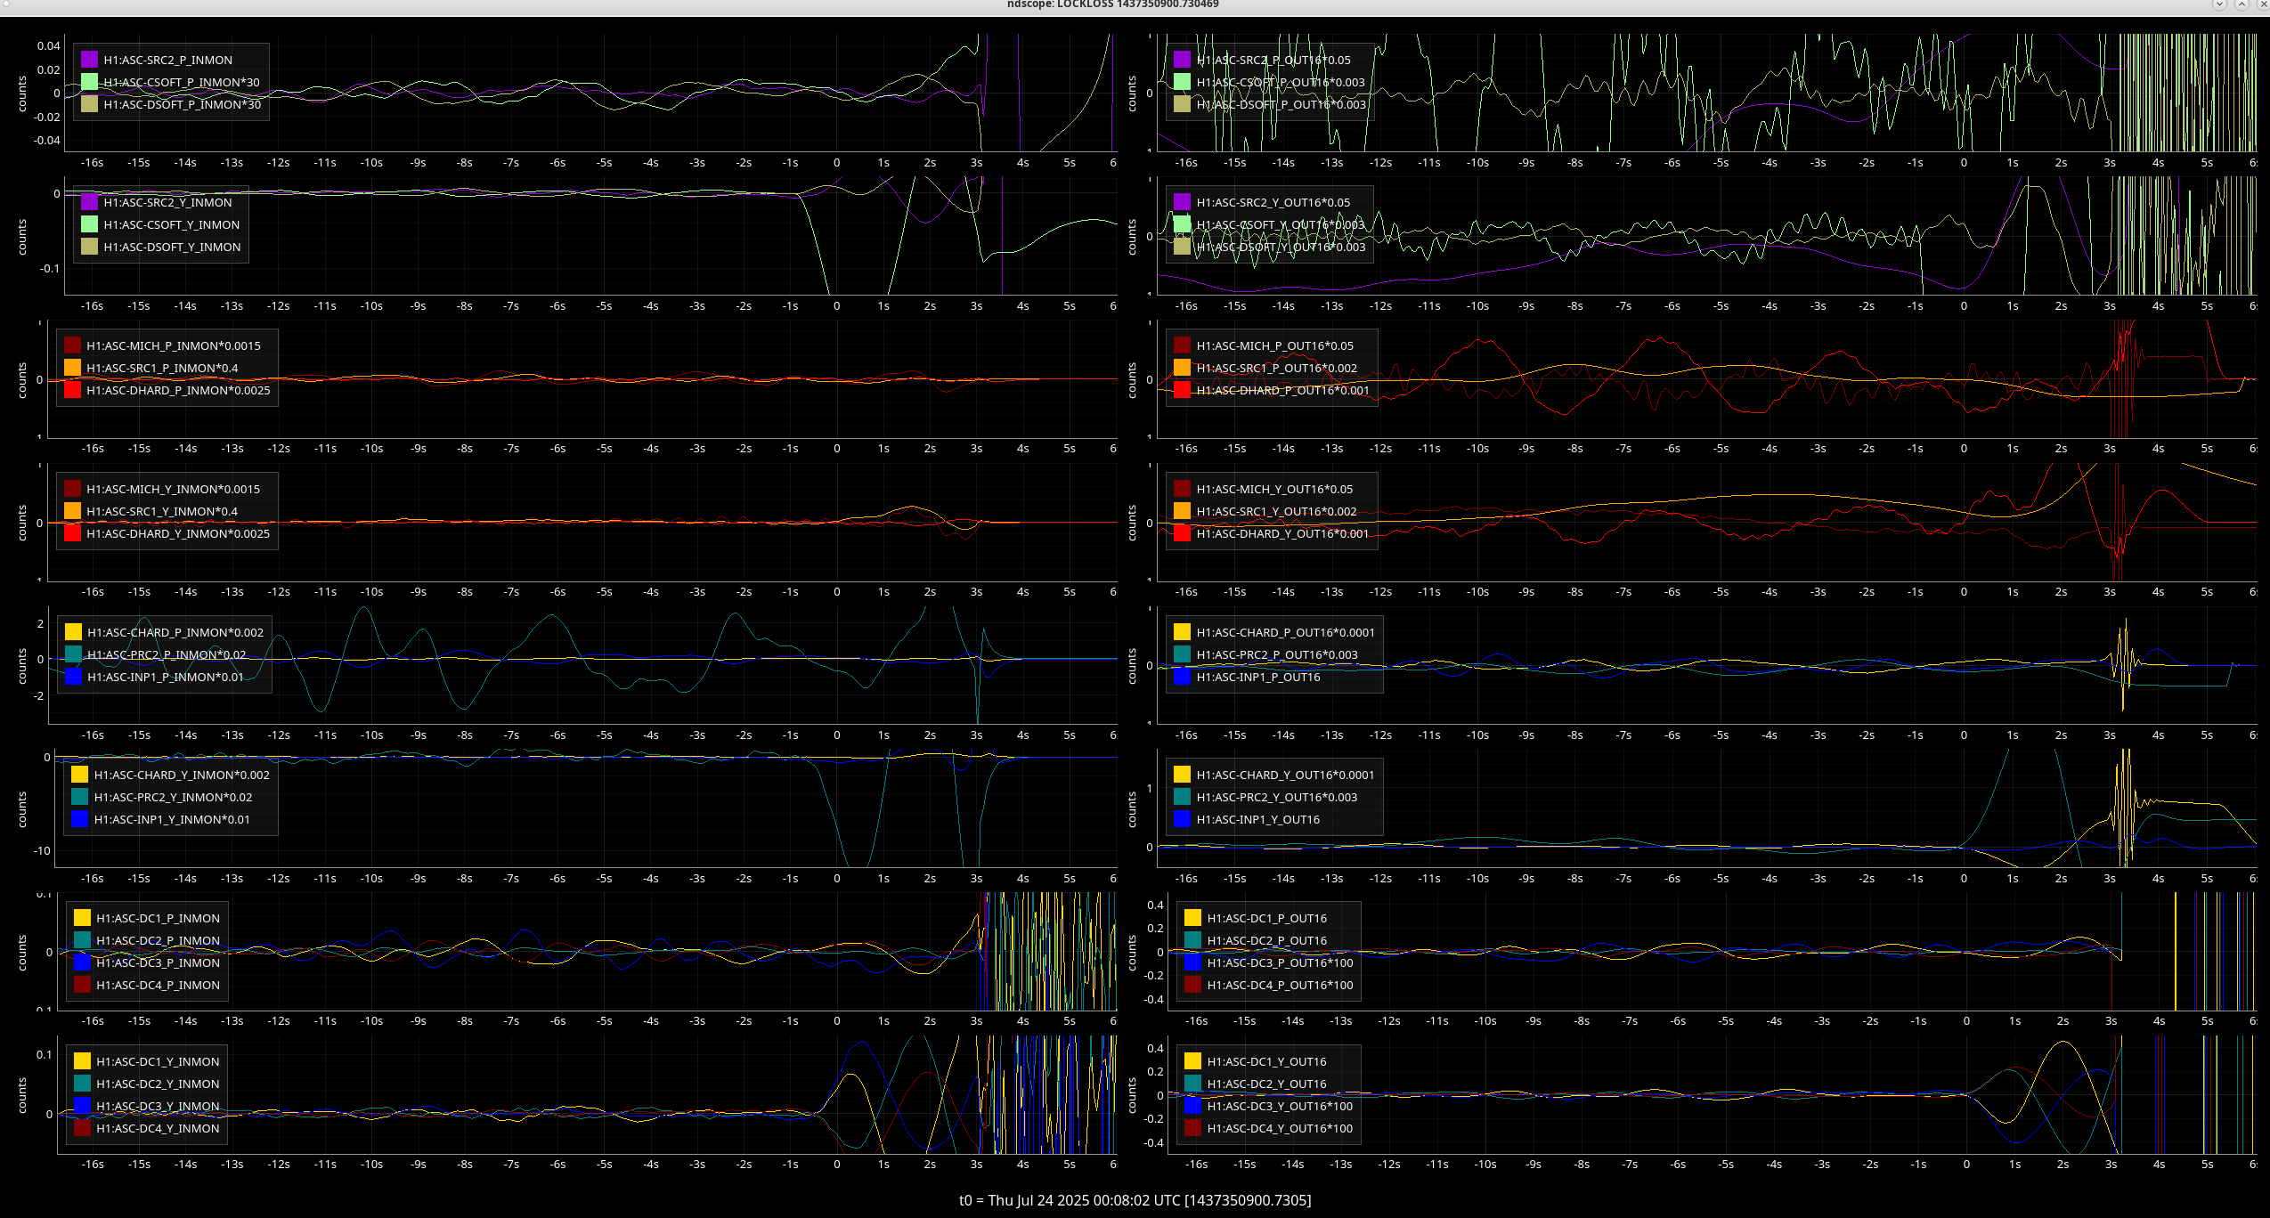Screen dimensions: 2270x1218
Task: Toggle the yellow H1:ASC-DC1_P_OUT16 swatch
Action: (1192, 918)
